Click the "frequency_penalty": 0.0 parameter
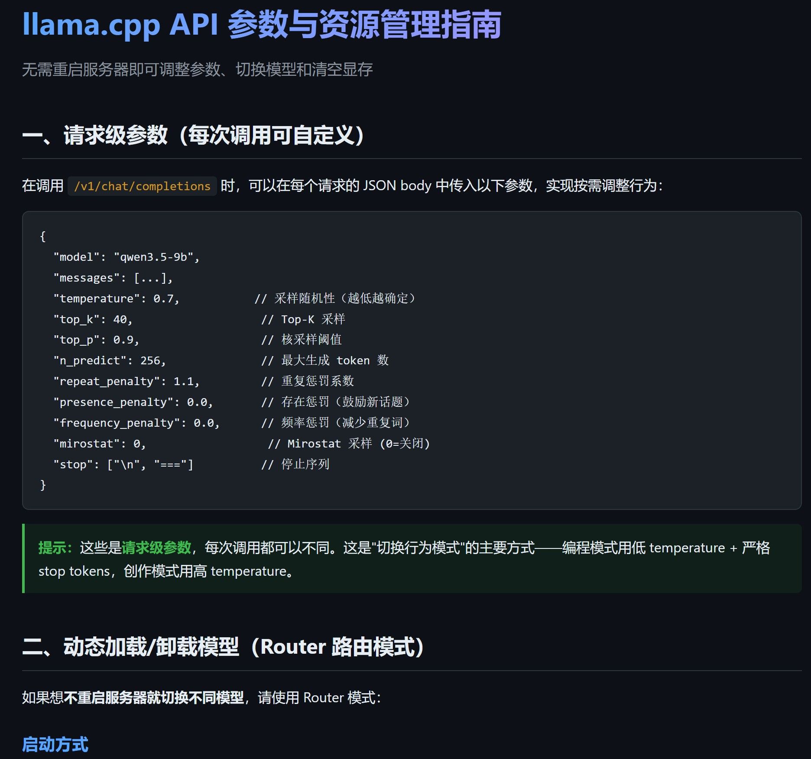 click(136, 423)
